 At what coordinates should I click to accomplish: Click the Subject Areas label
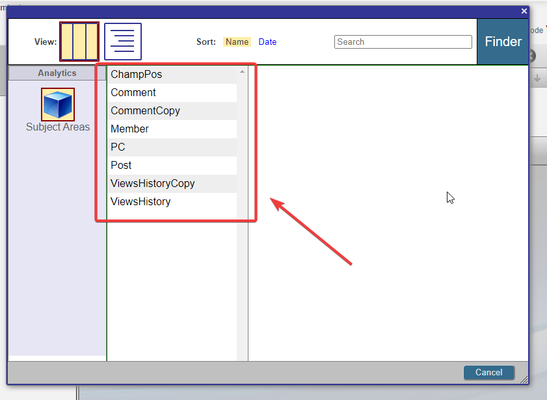coord(58,127)
